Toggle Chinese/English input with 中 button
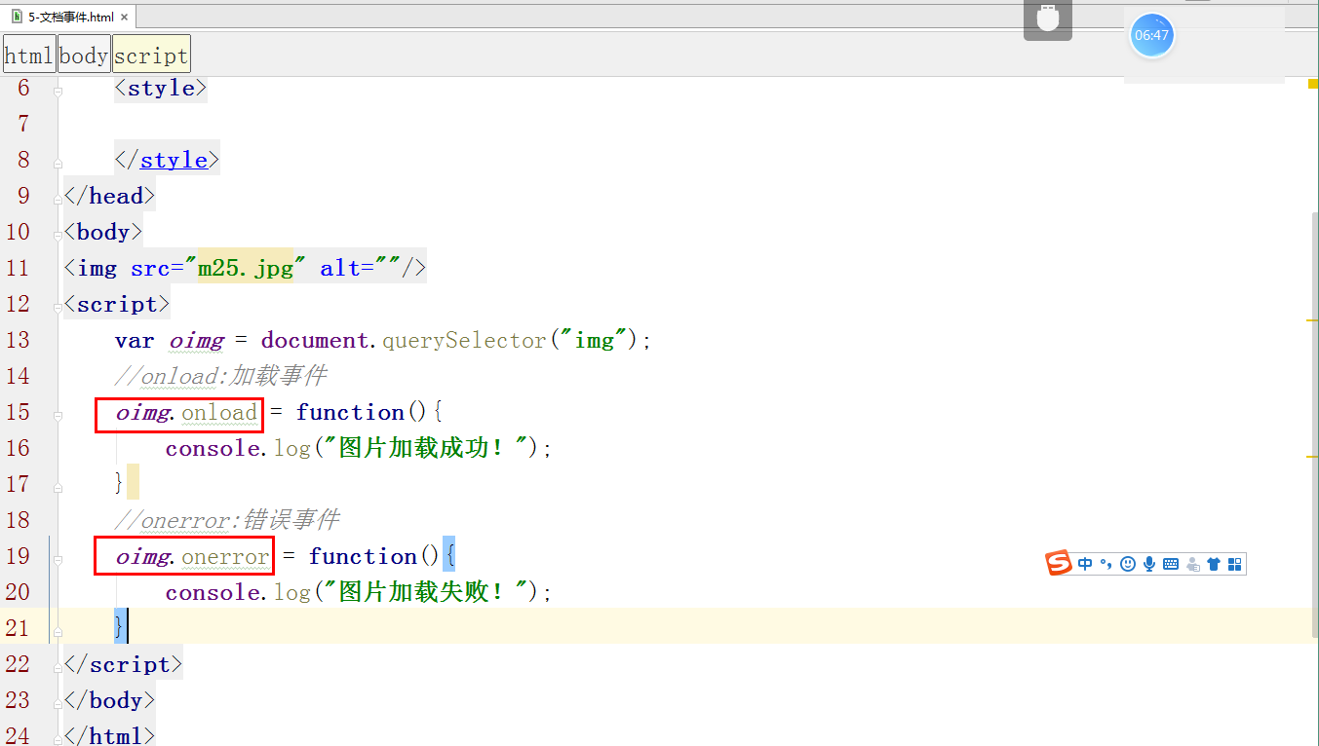The width and height of the screenshot is (1319, 746). click(x=1085, y=563)
